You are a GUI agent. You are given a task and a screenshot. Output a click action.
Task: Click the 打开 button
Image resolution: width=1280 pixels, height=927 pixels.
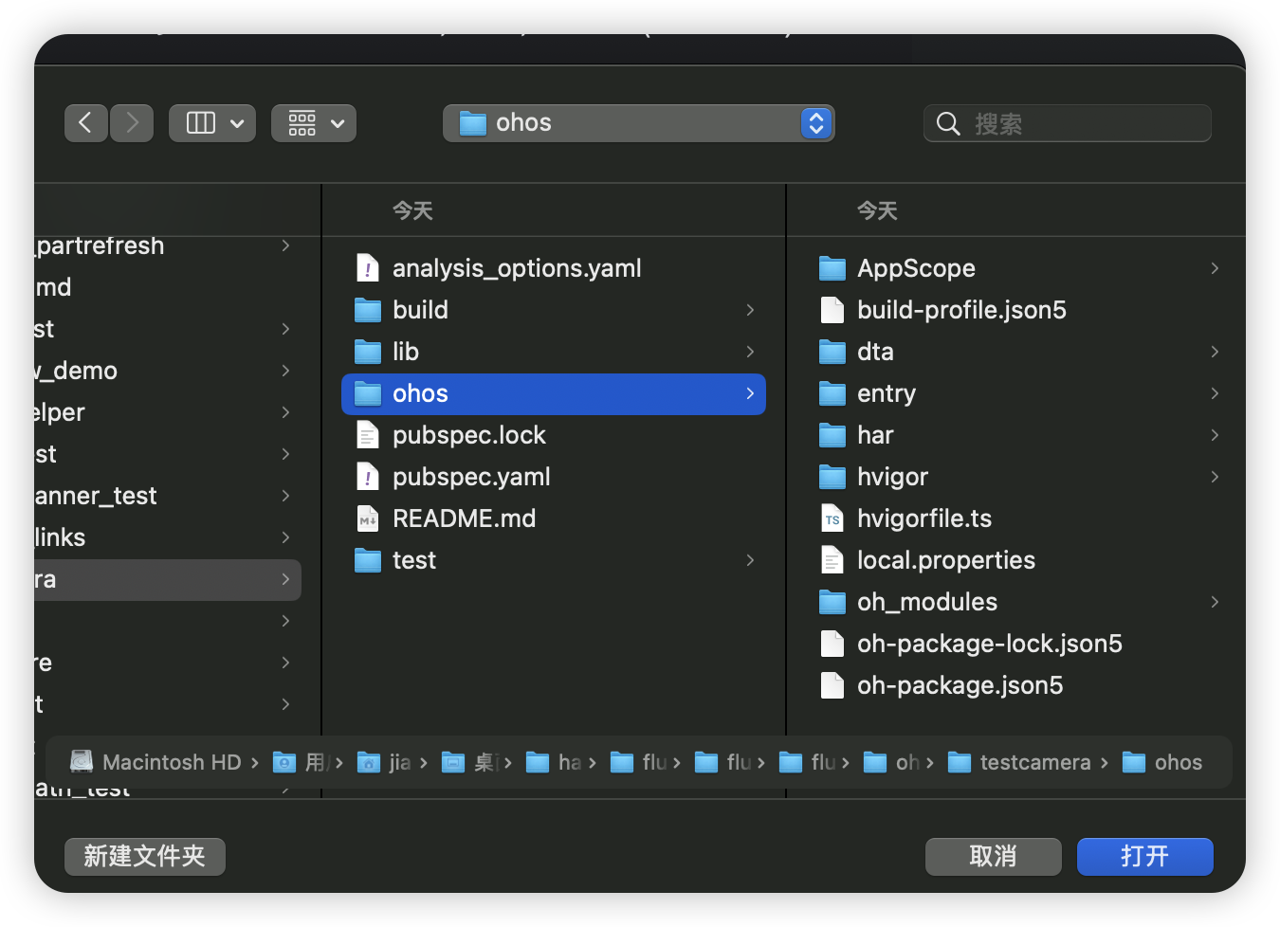coord(1144,857)
